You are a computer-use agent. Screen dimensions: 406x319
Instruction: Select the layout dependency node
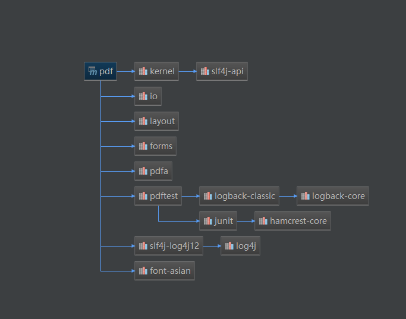point(156,121)
